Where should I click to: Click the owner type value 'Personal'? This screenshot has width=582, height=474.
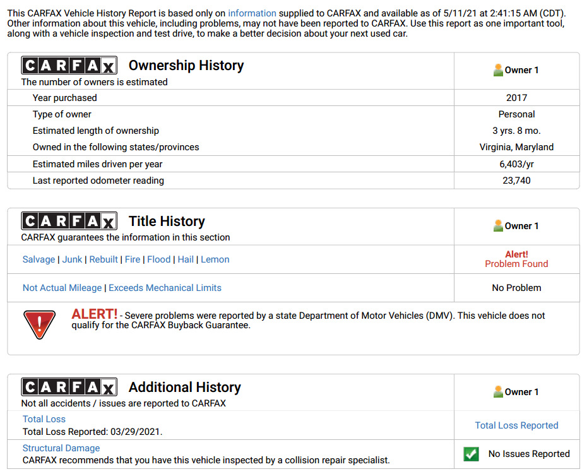click(x=517, y=114)
